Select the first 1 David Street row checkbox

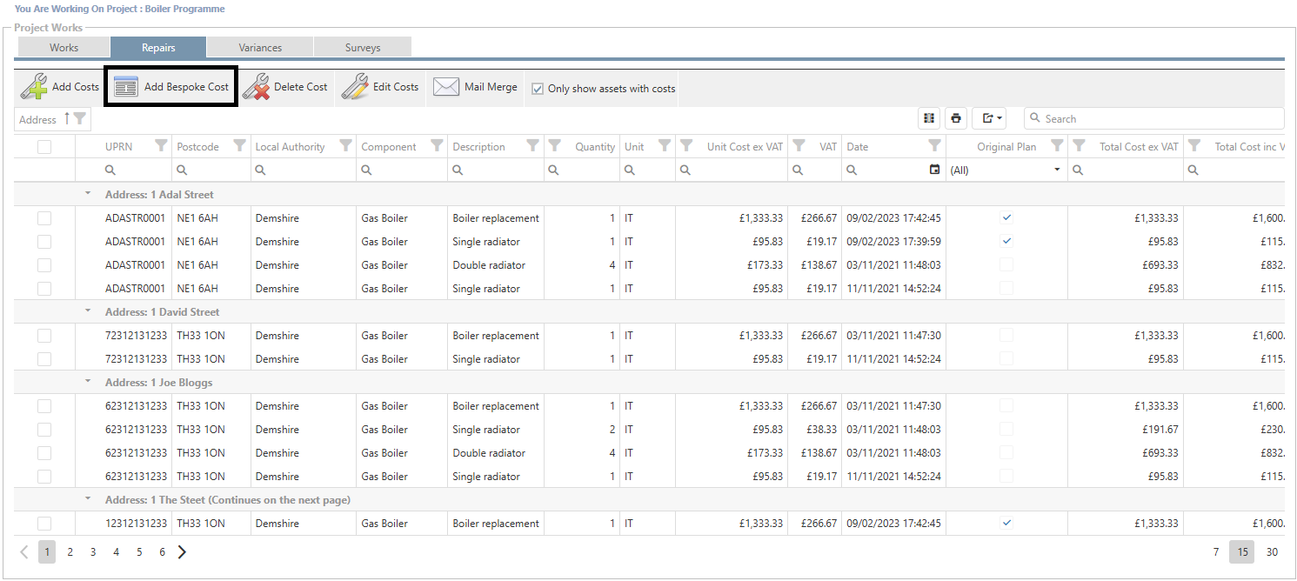[44, 336]
